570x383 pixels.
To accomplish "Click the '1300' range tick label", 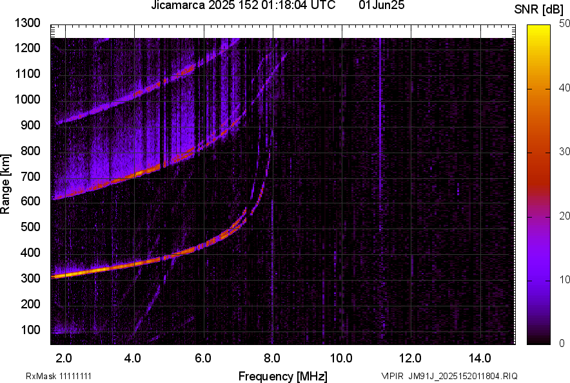I will point(27,23).
